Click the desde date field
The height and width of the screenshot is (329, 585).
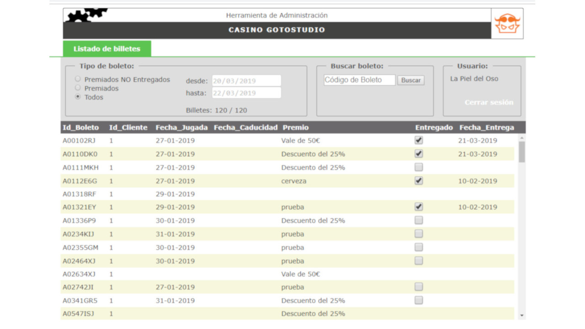(246, 81)
